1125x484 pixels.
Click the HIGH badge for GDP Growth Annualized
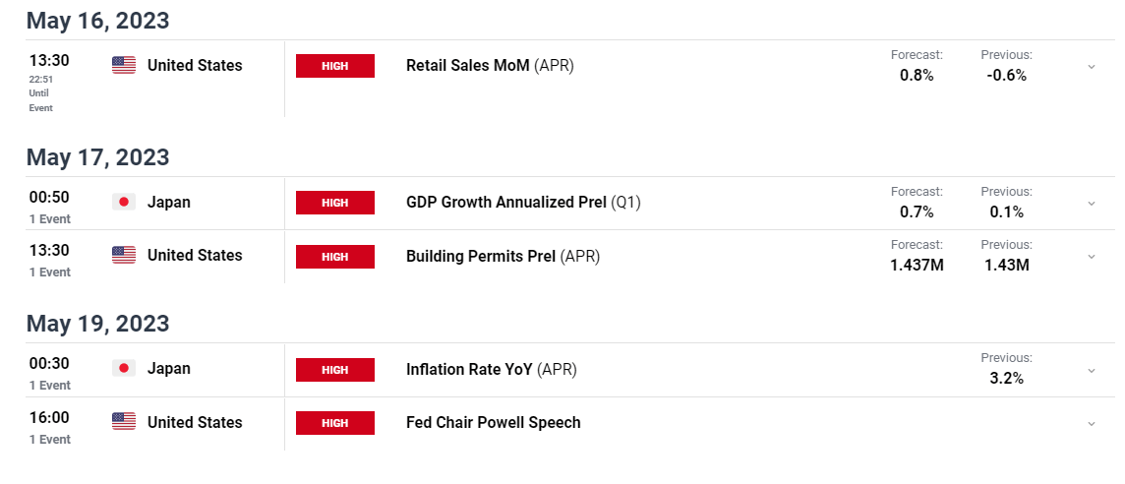[335, 203]
